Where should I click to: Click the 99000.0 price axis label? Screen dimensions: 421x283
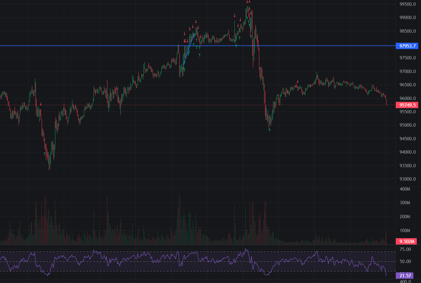coord(408,18)
